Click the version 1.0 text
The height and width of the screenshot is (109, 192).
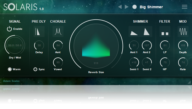point(41,9)
